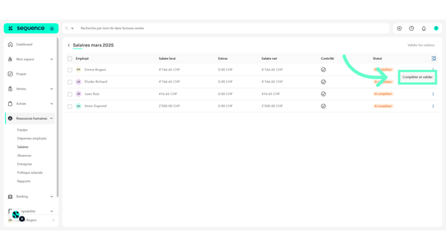
Task: Open the Entreprise submenu item
Action: pos(25,164)
